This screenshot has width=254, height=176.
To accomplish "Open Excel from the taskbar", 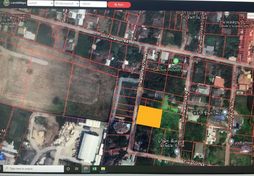I will pyautogui.click(x=94, y=168).
